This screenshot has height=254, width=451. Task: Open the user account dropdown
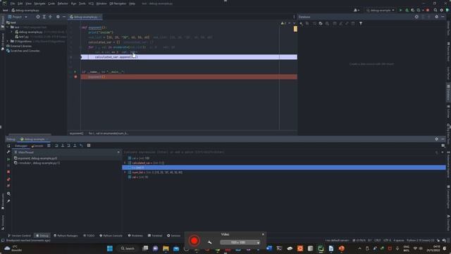pos(357,11)
